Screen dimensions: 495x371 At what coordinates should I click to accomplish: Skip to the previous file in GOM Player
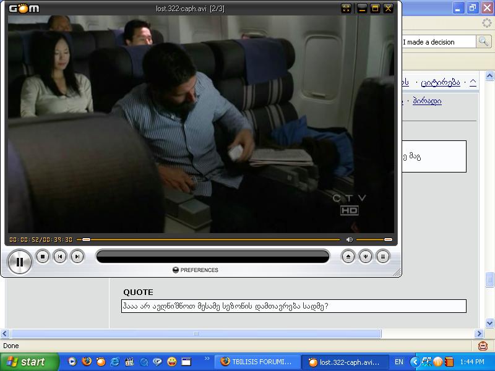60,257
